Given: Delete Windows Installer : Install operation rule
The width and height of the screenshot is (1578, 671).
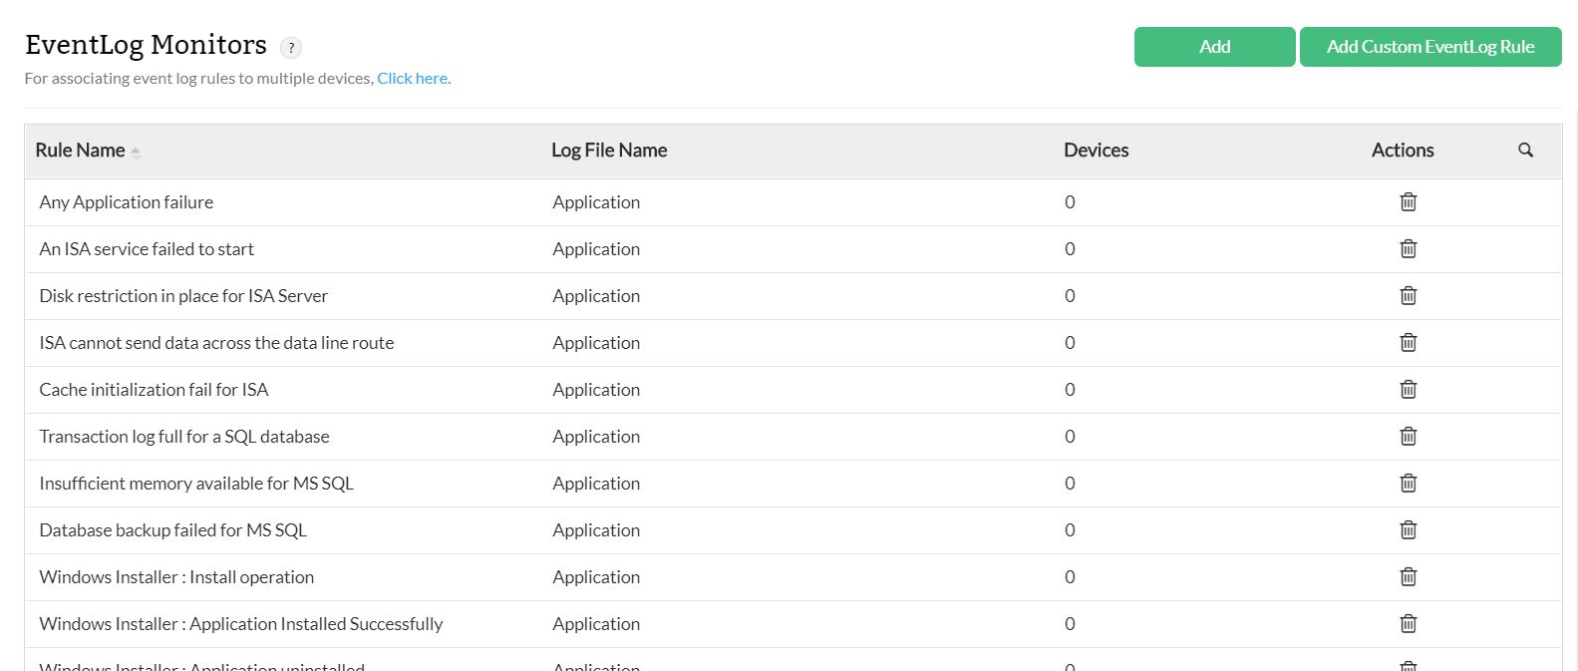Looking at the screenshot, I should click(x=1408, y=577).
